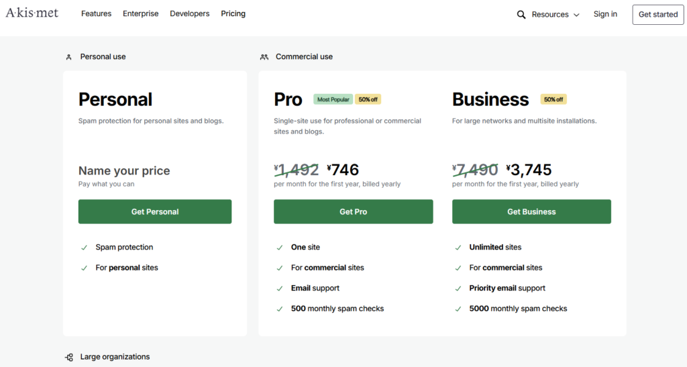Viewport: 687px width, 367px height.
Task: Click the Personal use label
Action: (103, 56)
